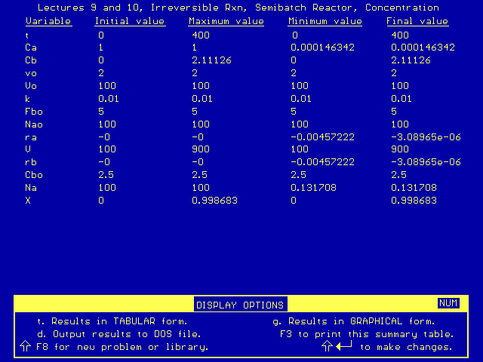This screenshot has height=362, width=483.
Task: Click the 'Nao' variable row label
Action: (34, 124)
